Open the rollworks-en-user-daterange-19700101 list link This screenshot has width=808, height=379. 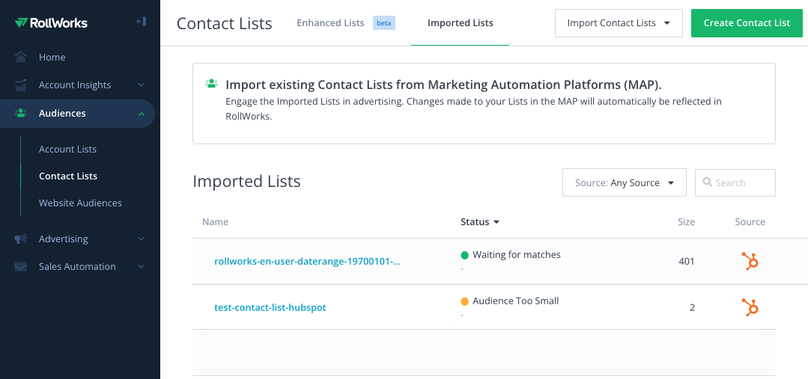pyautogui.click(x=308, y=261)
